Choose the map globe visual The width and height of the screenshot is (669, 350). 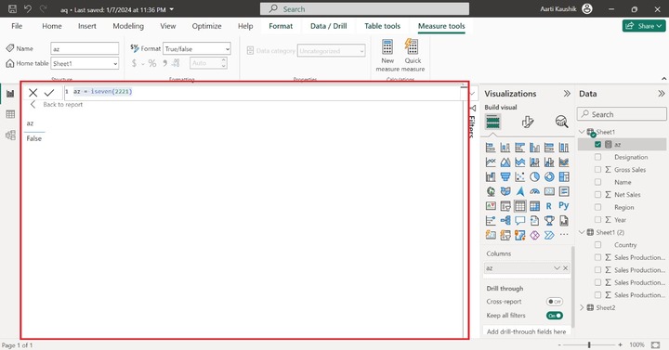click(x=491, y=191)
